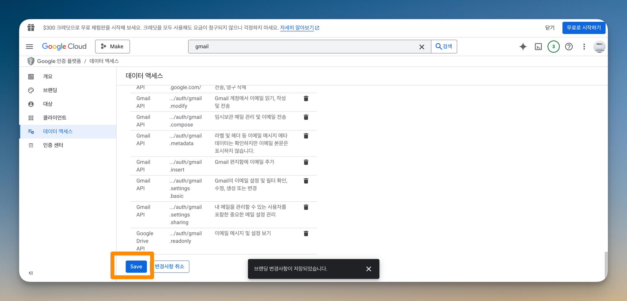The width and height of the screenshot is (627, 301).
Task: Click the 변경사항 취소 button
Action: click(x=169, y=266)
